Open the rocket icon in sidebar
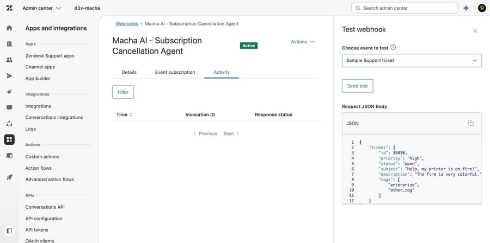This screenshot has height=243, width=490. click(x=9, y=177)
